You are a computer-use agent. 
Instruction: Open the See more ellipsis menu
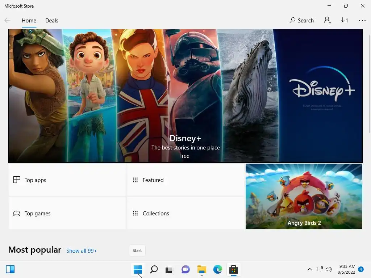(x=362, y=21)
